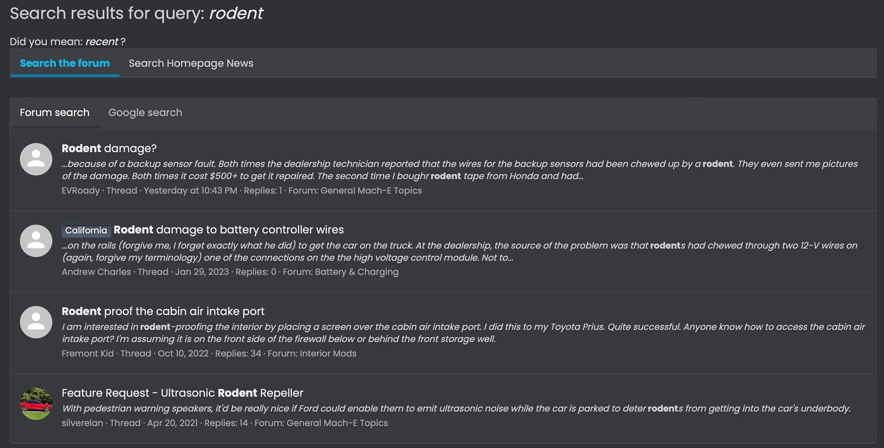Image resolution: width=884 pixels, height=448 pixels.
Task: Open the Battery & Charging forum link
Action: (x=357, y=272)
